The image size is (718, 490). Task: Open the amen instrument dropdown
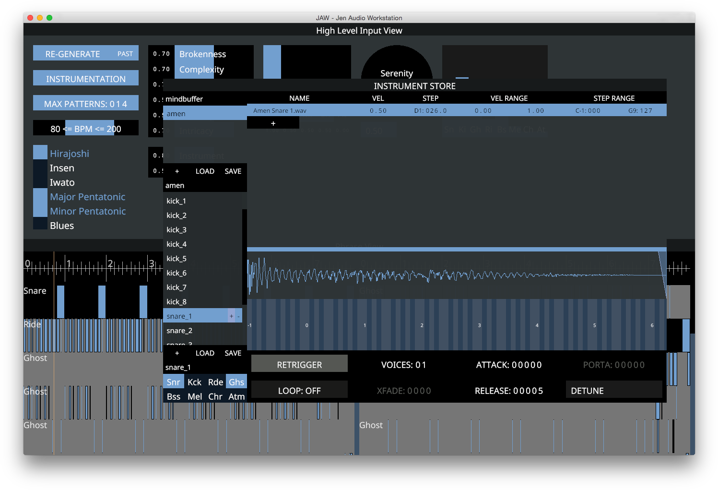(175, 185)
